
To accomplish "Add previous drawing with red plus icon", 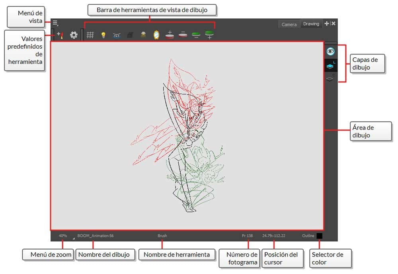I will (170, 35).
